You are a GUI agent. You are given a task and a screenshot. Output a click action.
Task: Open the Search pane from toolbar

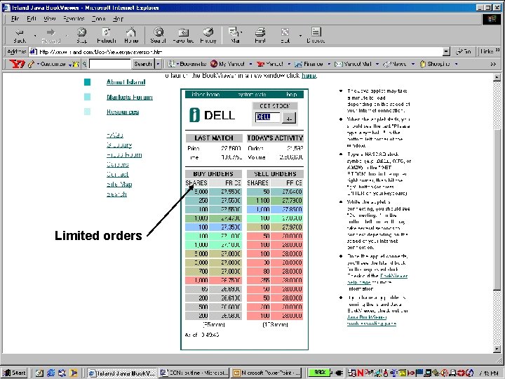(x=158, y=35)
